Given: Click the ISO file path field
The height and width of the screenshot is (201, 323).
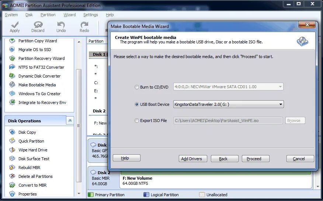Looking at the screenshot, I should point(228,121).
